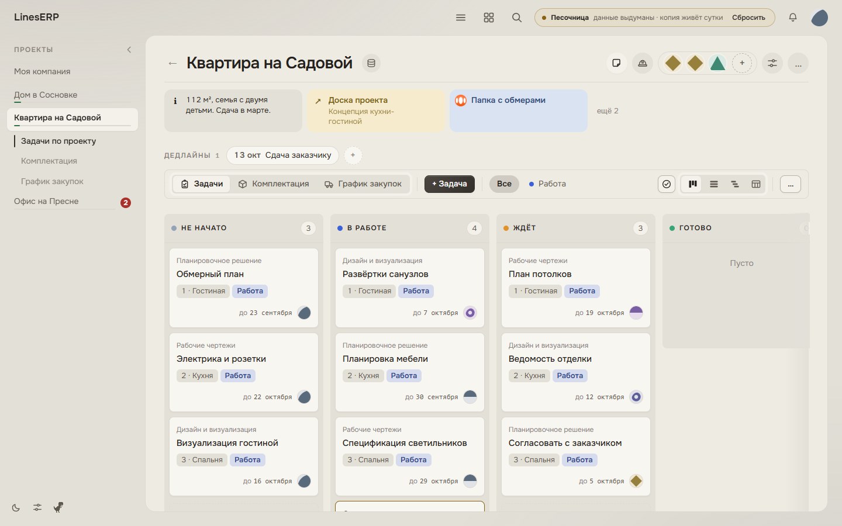Click the dinosaur icon in the sidebar footer

[58, 507]
